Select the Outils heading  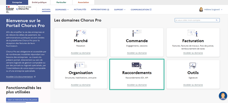[x=193, y=73]
